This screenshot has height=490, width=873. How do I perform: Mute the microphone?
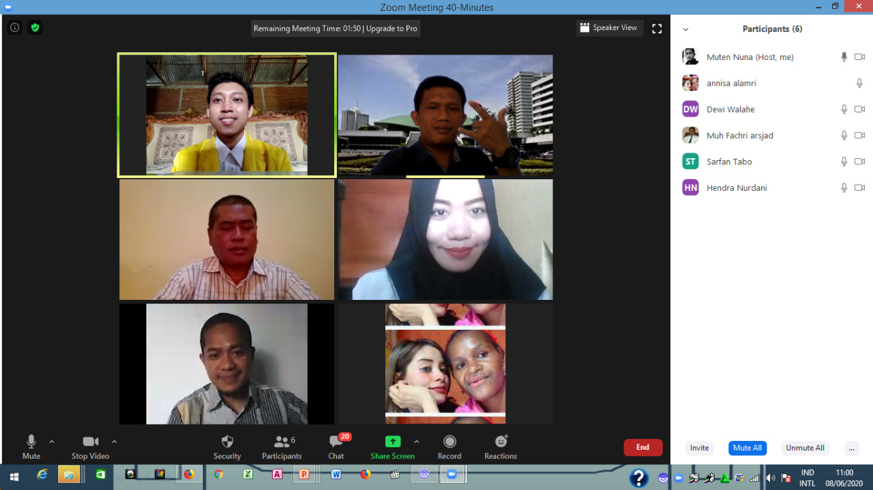click(31, 446)
